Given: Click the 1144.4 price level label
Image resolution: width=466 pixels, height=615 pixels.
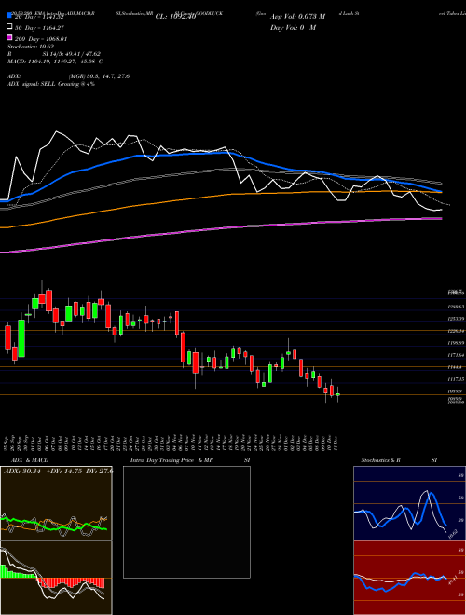Looking at the screenshot, I should [456, 367].
